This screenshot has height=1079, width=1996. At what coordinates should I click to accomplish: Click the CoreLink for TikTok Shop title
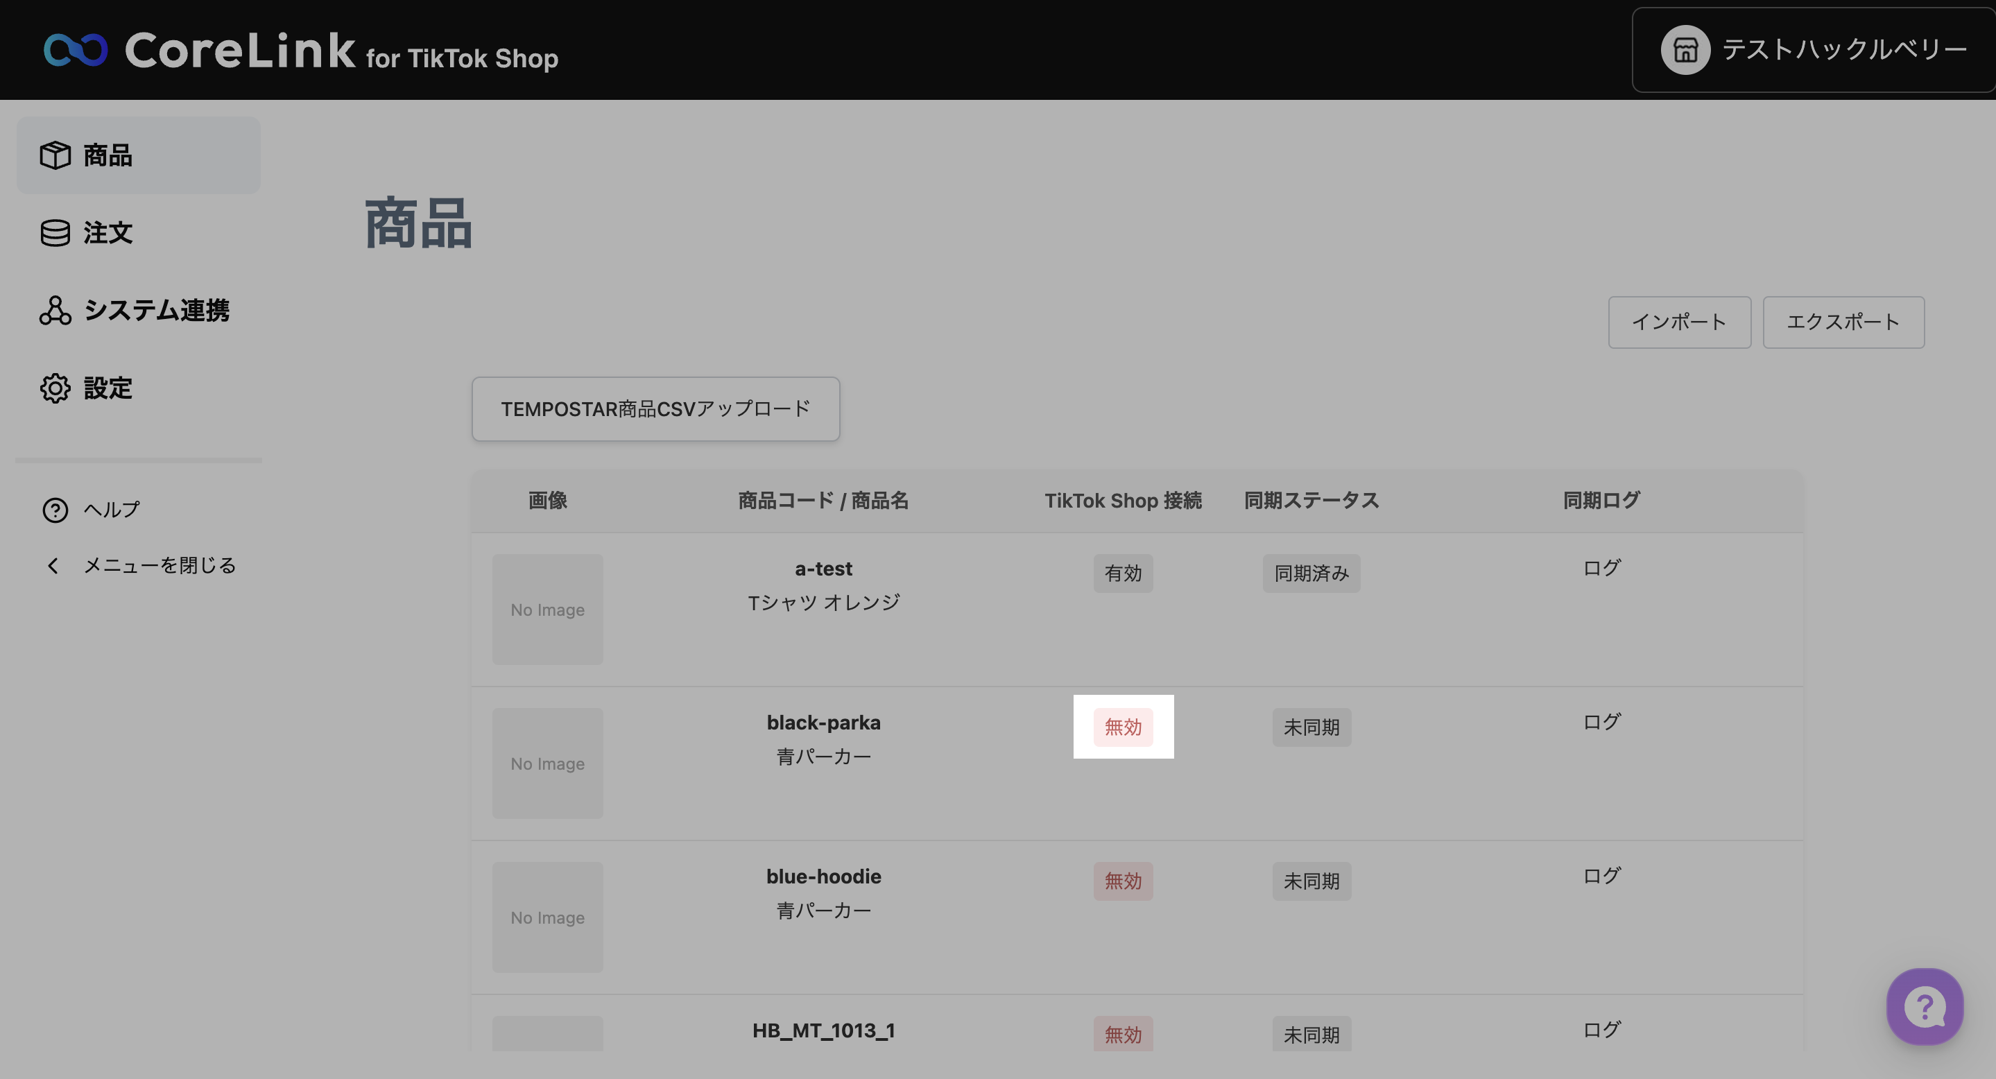(x=342, y=51)
